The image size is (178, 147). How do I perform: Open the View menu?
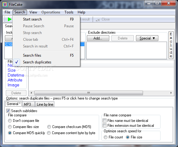(33, 12)
